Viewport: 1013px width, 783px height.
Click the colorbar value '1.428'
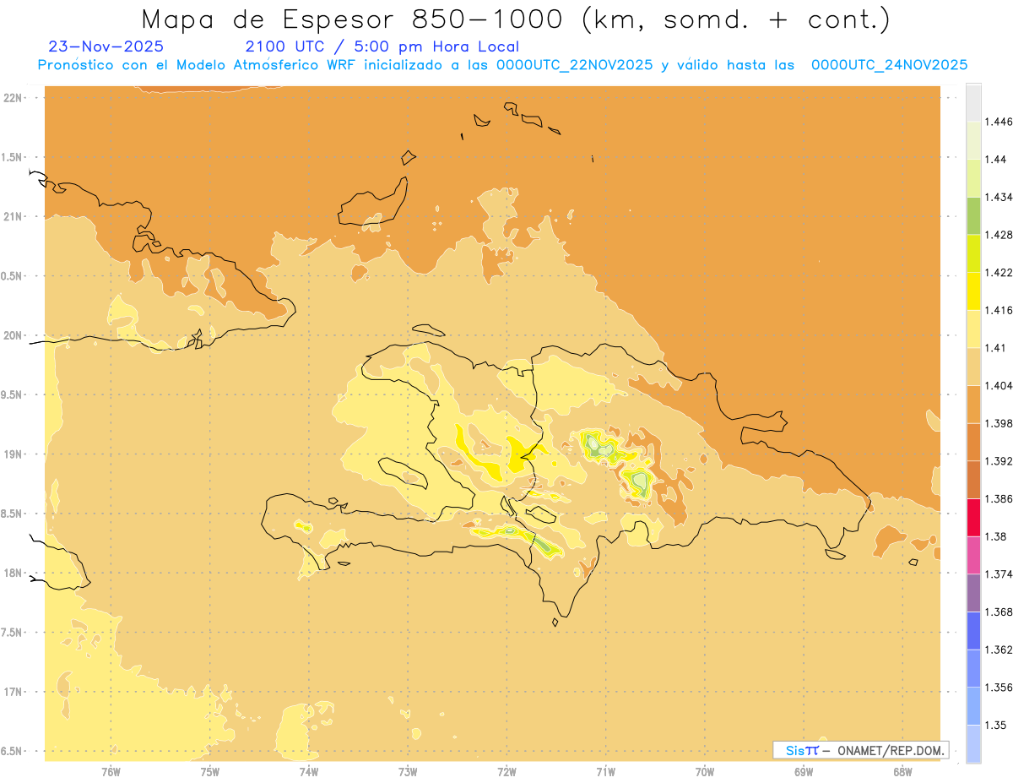tap(999, 235)
